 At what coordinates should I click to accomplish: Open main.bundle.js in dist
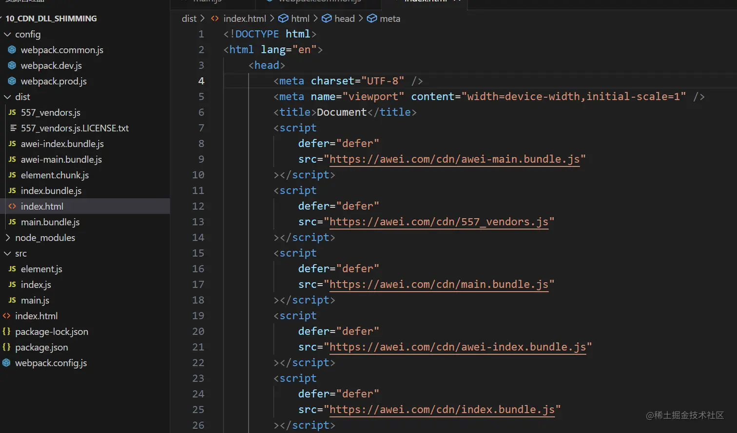50,222
